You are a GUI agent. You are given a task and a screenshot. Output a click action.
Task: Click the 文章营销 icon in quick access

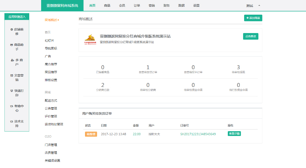(x=12, y=76)
